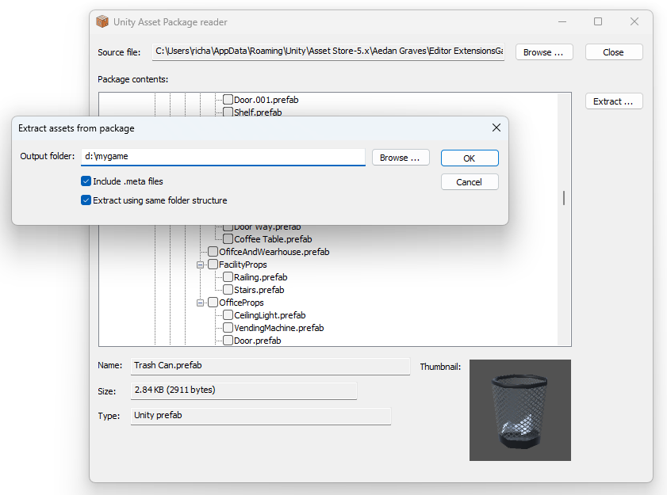Select the FacilityProps folder label
The height and width of the screenshot is (495, 667).
coord(243,265)
